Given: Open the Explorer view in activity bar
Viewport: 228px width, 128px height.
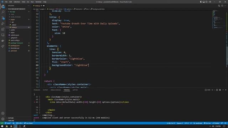Looking at the screenshot, I should click(x=3, y=6).
